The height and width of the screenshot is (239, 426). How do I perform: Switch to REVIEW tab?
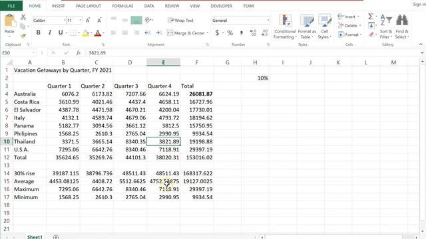(x=172, y=6)
